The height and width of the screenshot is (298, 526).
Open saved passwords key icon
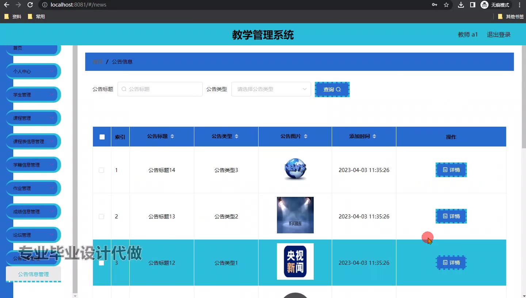[434, 5]
